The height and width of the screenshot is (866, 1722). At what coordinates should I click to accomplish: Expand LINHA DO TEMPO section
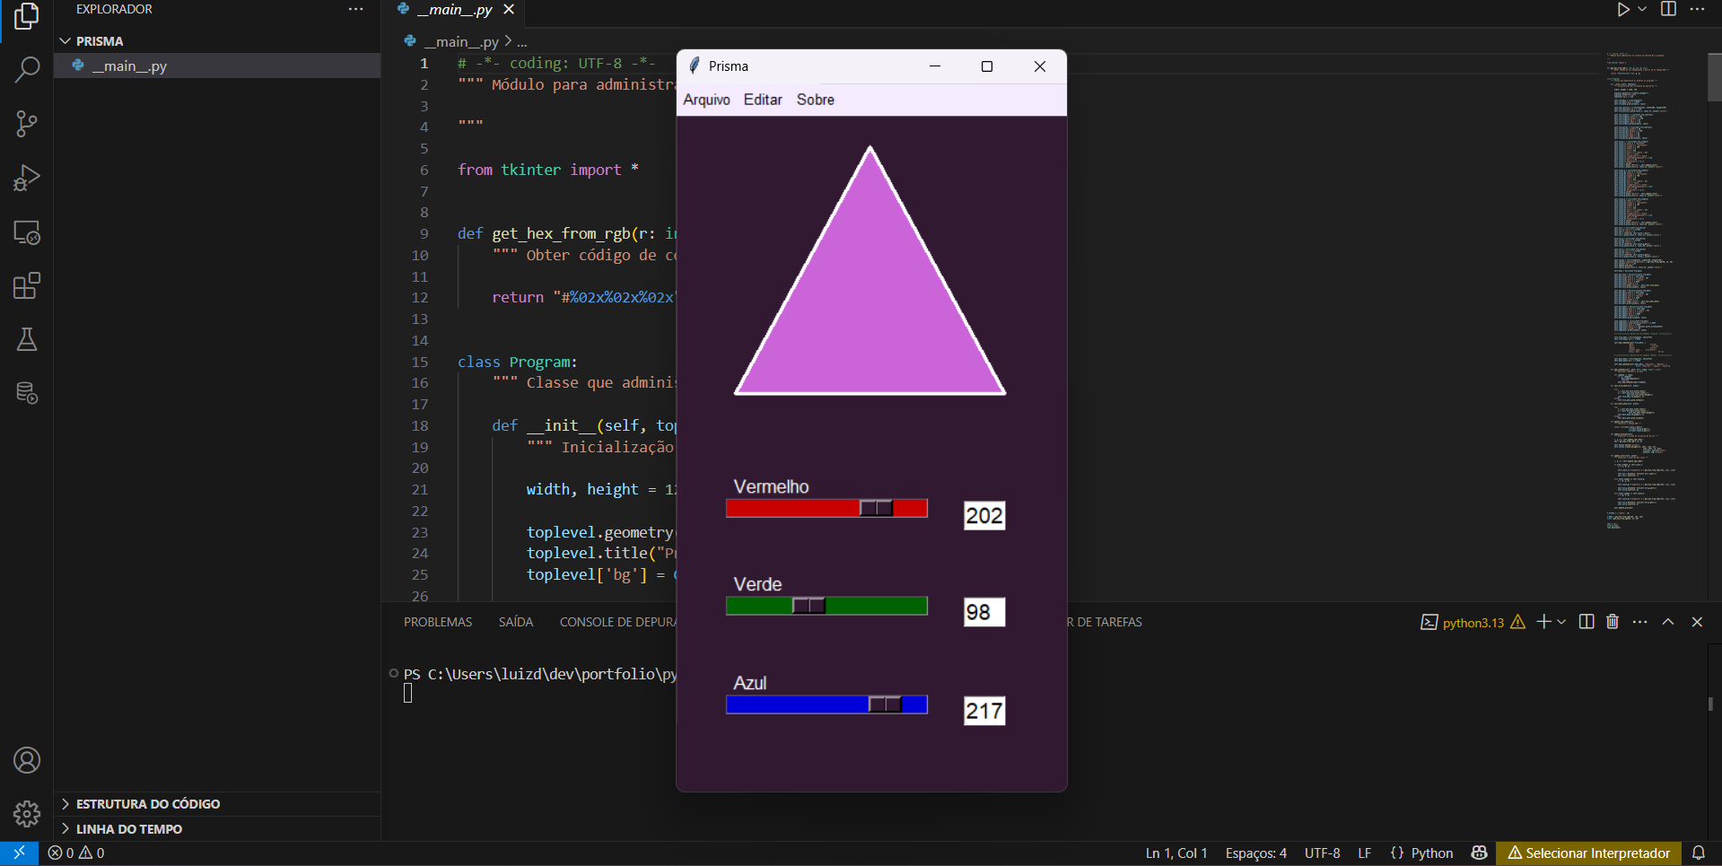pos(128,829)
